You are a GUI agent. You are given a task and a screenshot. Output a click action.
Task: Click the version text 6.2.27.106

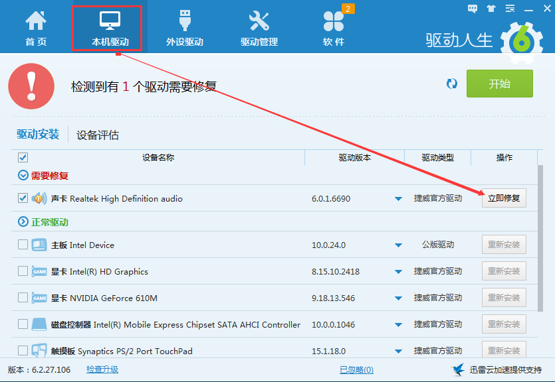51,369
